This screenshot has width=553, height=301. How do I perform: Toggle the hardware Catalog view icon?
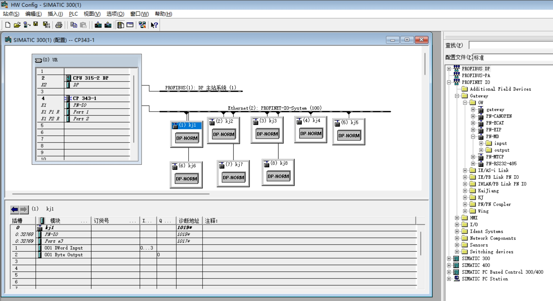(x=120, y=25)
